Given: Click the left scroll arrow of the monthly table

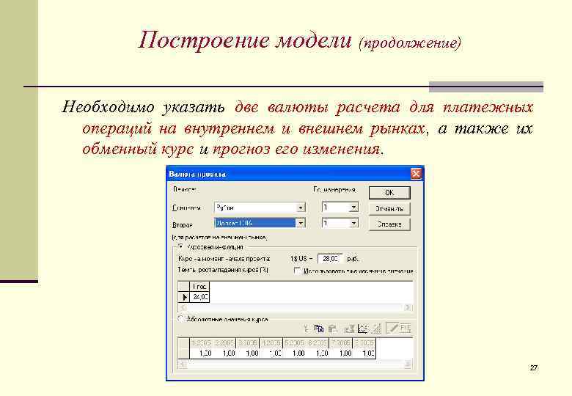Looking at the screenshot, I should [x=183, y=364].
